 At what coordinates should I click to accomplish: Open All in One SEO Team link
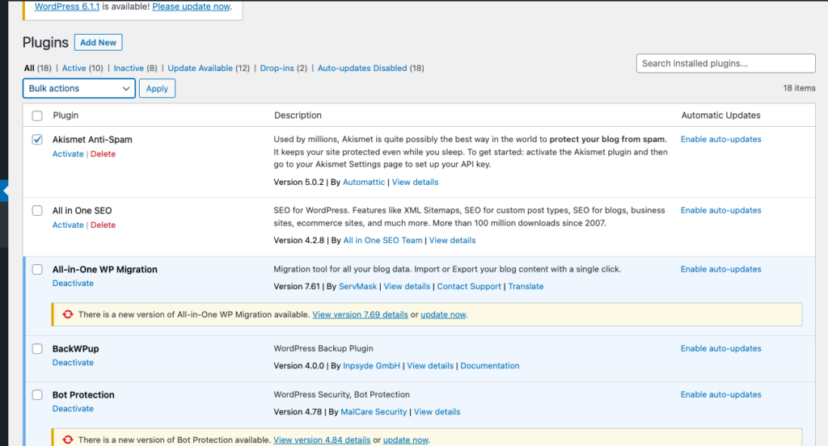(382, 240)
